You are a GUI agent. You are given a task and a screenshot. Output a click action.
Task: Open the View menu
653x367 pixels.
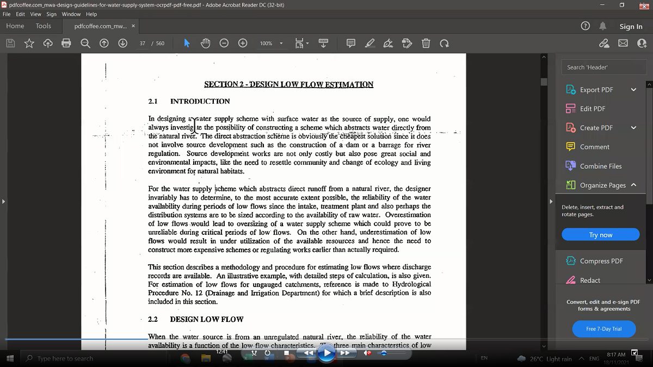click(35, 14)
